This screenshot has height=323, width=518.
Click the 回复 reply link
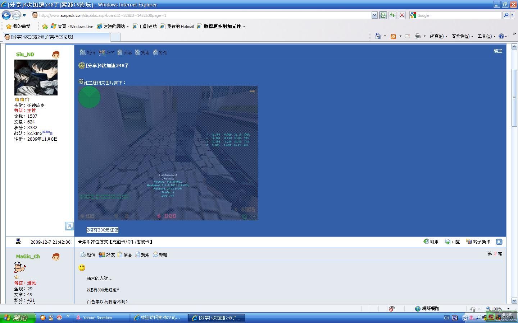point(453,242)
